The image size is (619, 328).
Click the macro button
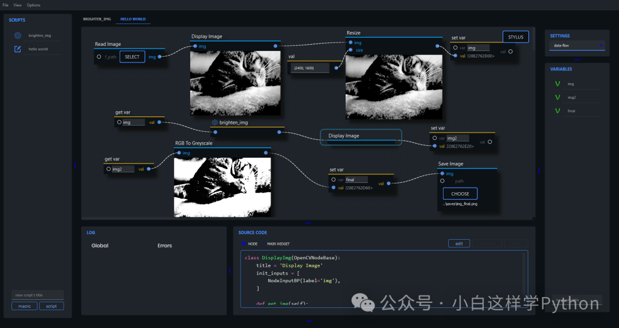pyautogui.click(x=25, y=306)
